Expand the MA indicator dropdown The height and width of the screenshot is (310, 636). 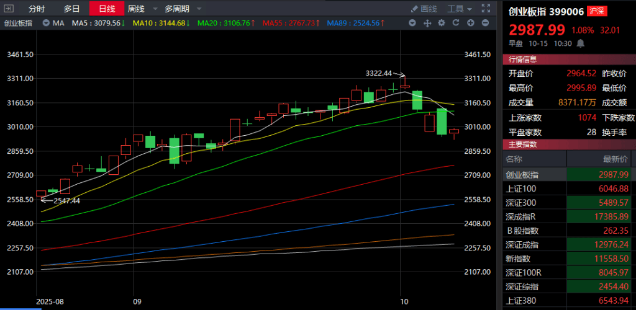coord(47,23)
